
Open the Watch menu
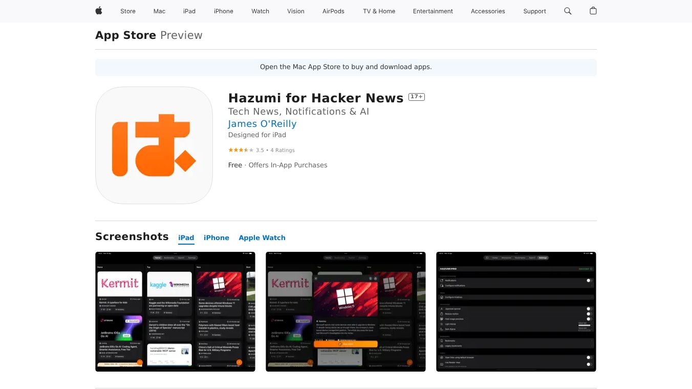261,11
